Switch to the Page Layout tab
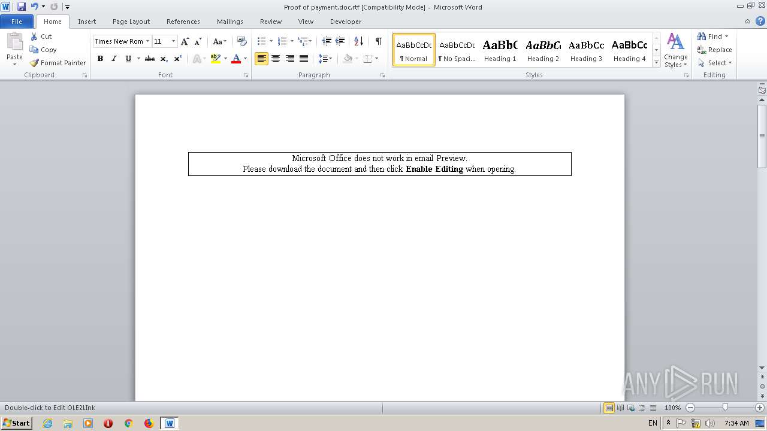This screenshot has width=767, height=431. [131, 22]
